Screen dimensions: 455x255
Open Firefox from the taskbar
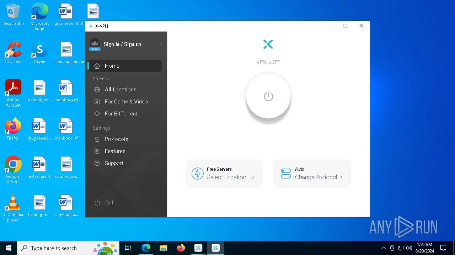[181, 248]
